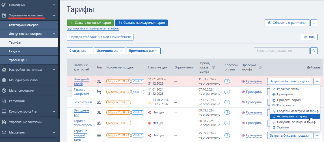
Task: Click the tariff name search field
Action: click(x=281, y=51)
